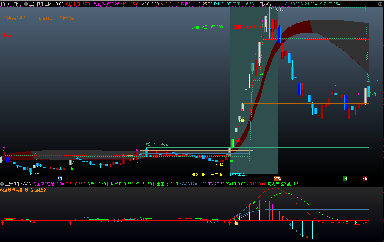Image resolution: width=384 pixels, height=242 pixels.
Task: Click the orange sector label line at chart top
Action: tap(38, 18)
